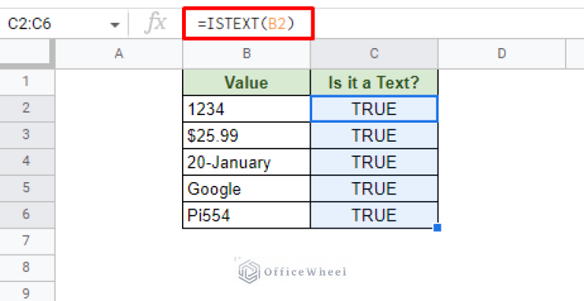Viewport: 584px width, 301px height.
Task: Select column B header
Action: [247, 53]
